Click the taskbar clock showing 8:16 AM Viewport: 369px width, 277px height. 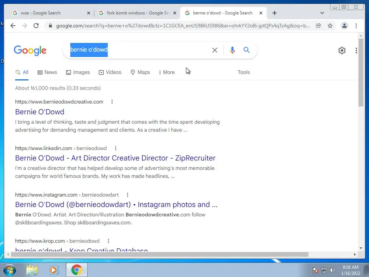[x=351, y=270]
